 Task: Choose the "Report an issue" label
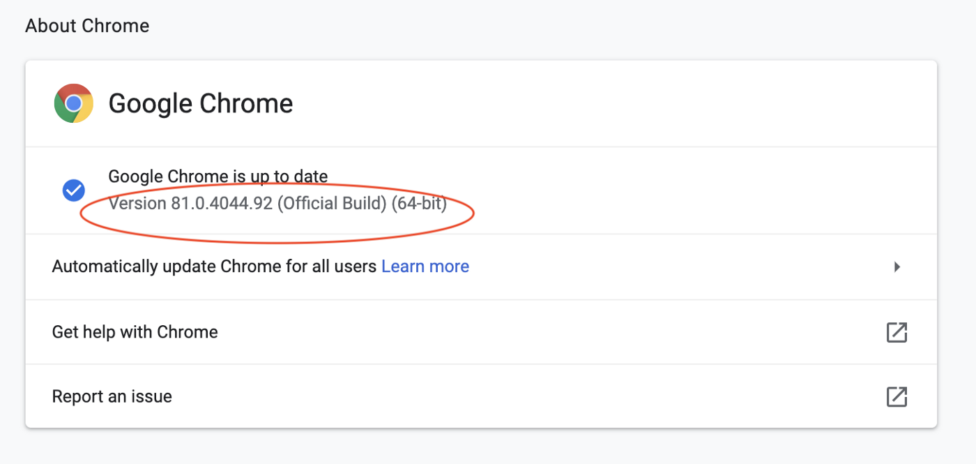coord(112,396)
